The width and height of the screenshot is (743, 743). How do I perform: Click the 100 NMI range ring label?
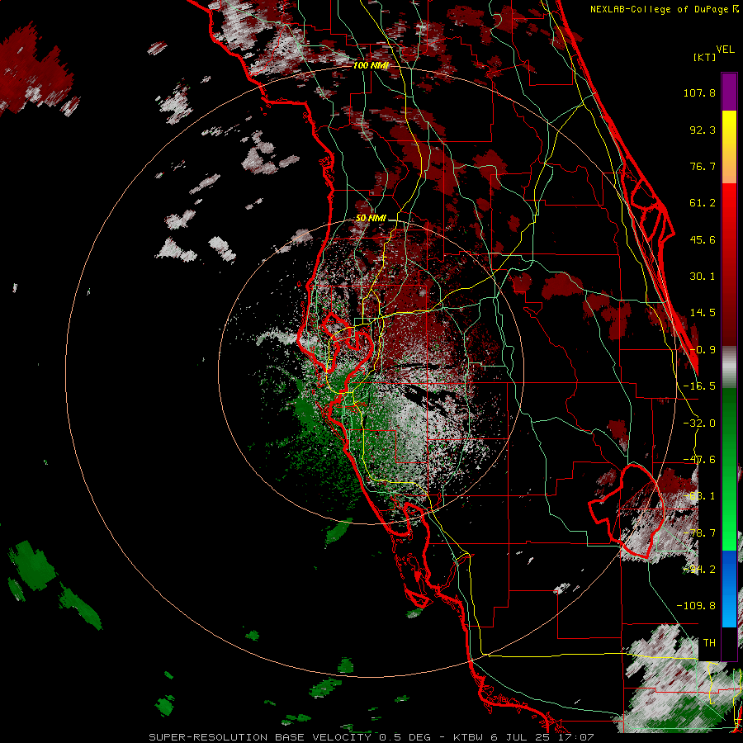click(x=371, y=65)
